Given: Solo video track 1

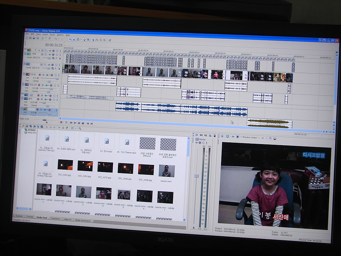Looking at the screenshot, I should tap(60, 51).
